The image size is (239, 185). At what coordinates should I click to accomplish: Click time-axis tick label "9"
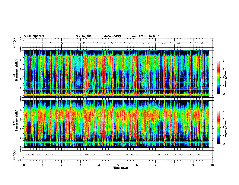point(193,165)
